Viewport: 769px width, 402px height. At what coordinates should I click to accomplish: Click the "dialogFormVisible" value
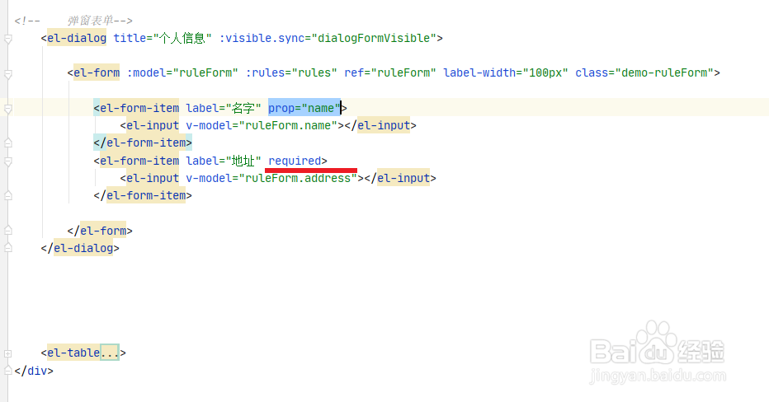click(374, 38)
